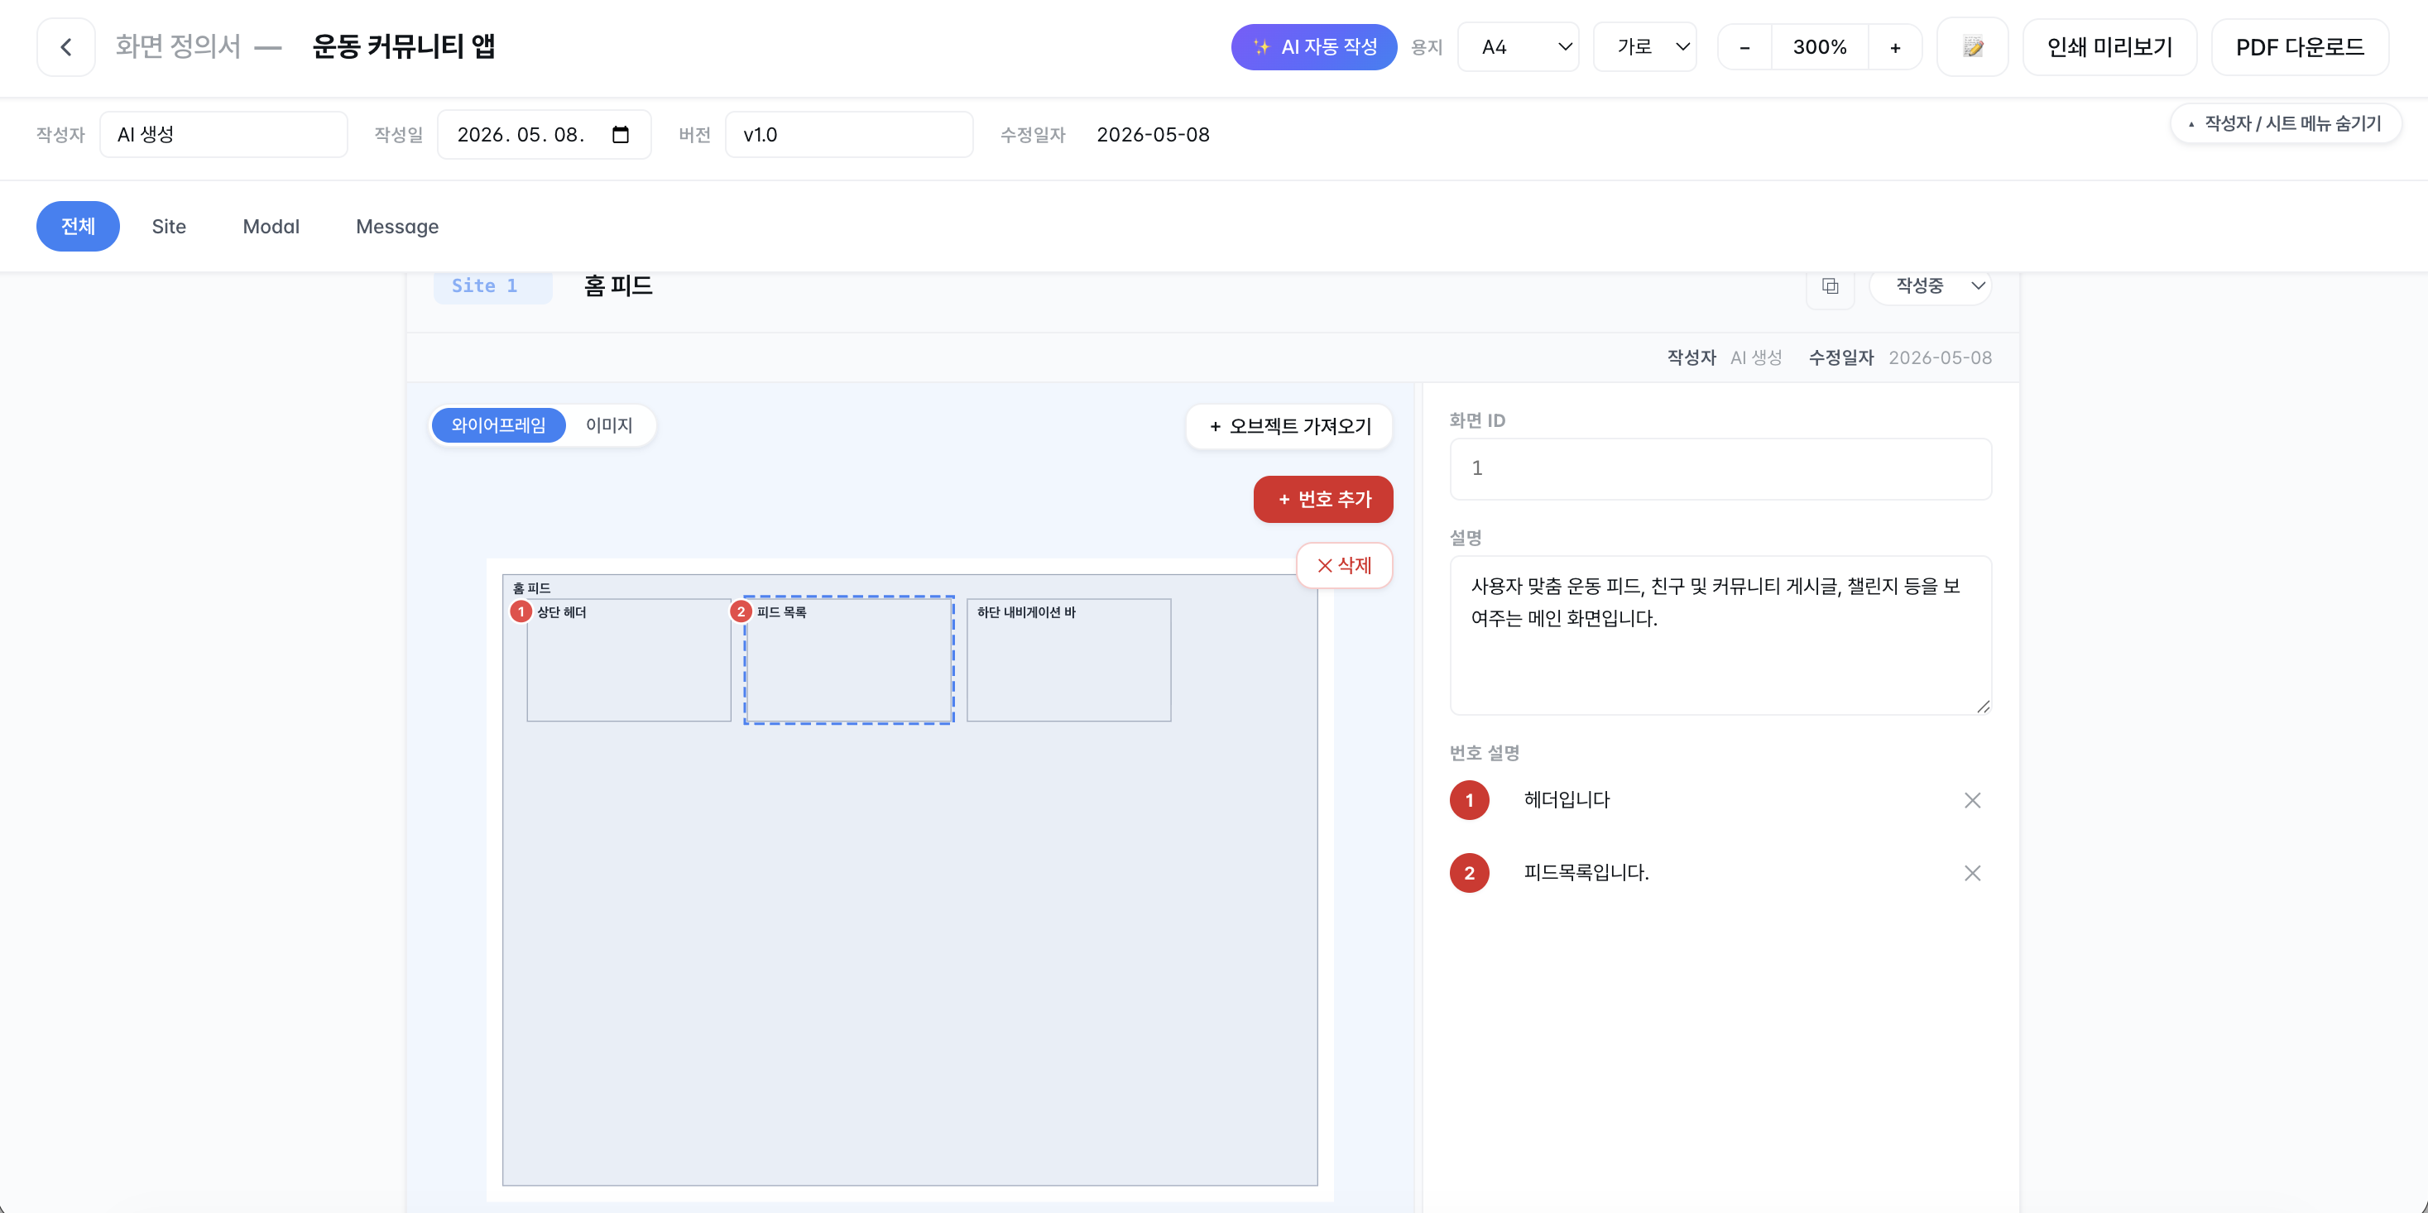The height and width of the screenshot is (1213, 2428).
Task: Select the Message tab
Action: click(x=398, y=226)
